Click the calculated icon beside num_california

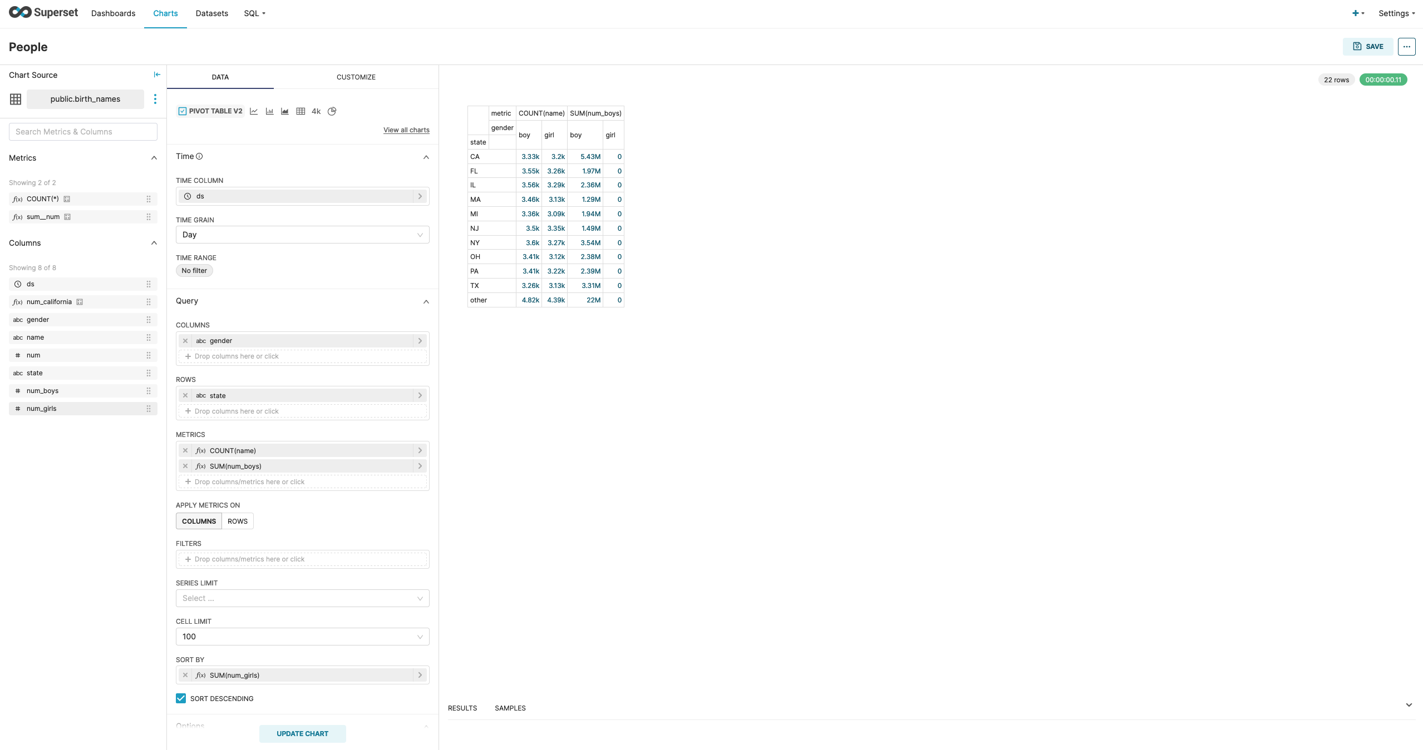(x=80, y=302)
